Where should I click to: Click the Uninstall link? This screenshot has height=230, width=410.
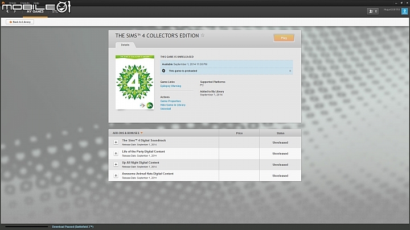(x=166, y=108)
